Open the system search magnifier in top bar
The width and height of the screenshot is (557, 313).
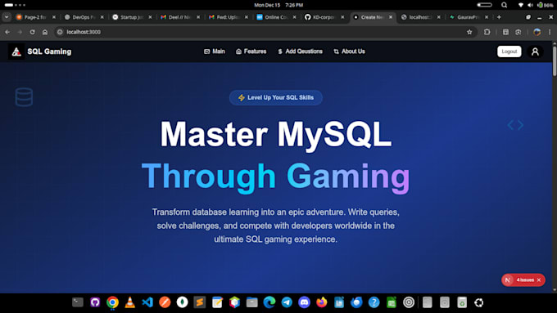504,5
